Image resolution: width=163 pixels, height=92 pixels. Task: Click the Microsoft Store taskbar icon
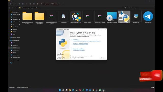(76, 90)
